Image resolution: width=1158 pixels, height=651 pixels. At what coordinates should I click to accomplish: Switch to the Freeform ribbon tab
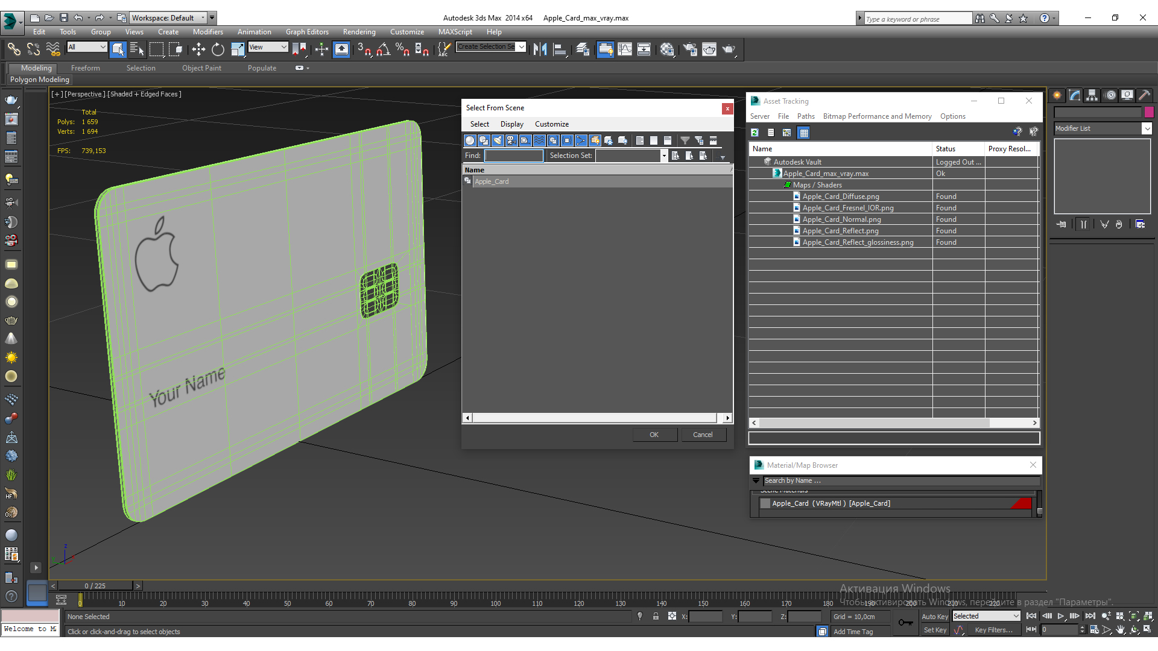85,68
